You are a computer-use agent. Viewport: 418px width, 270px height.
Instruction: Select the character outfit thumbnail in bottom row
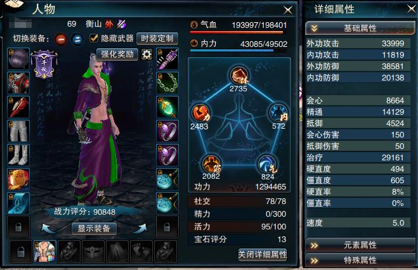click(45, 252)
